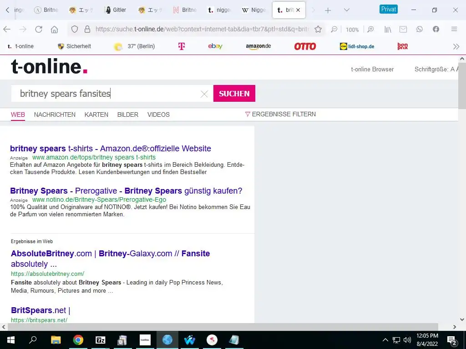Open taskbar search magnifier
The image size is (466, 349).
33,339
